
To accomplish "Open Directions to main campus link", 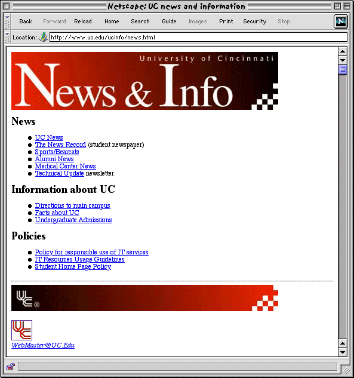I will pyautogui.click(x=73, y=205).
